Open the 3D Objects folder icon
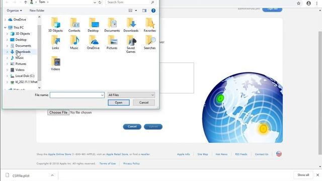 point(55,25)
